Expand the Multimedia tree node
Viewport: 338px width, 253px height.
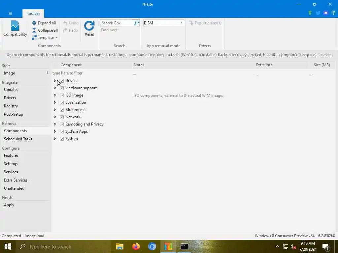tap(55, 110)
